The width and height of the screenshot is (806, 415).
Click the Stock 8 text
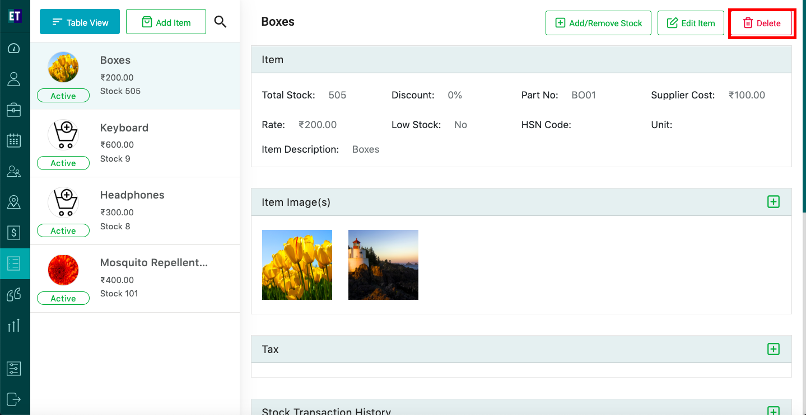115,226
